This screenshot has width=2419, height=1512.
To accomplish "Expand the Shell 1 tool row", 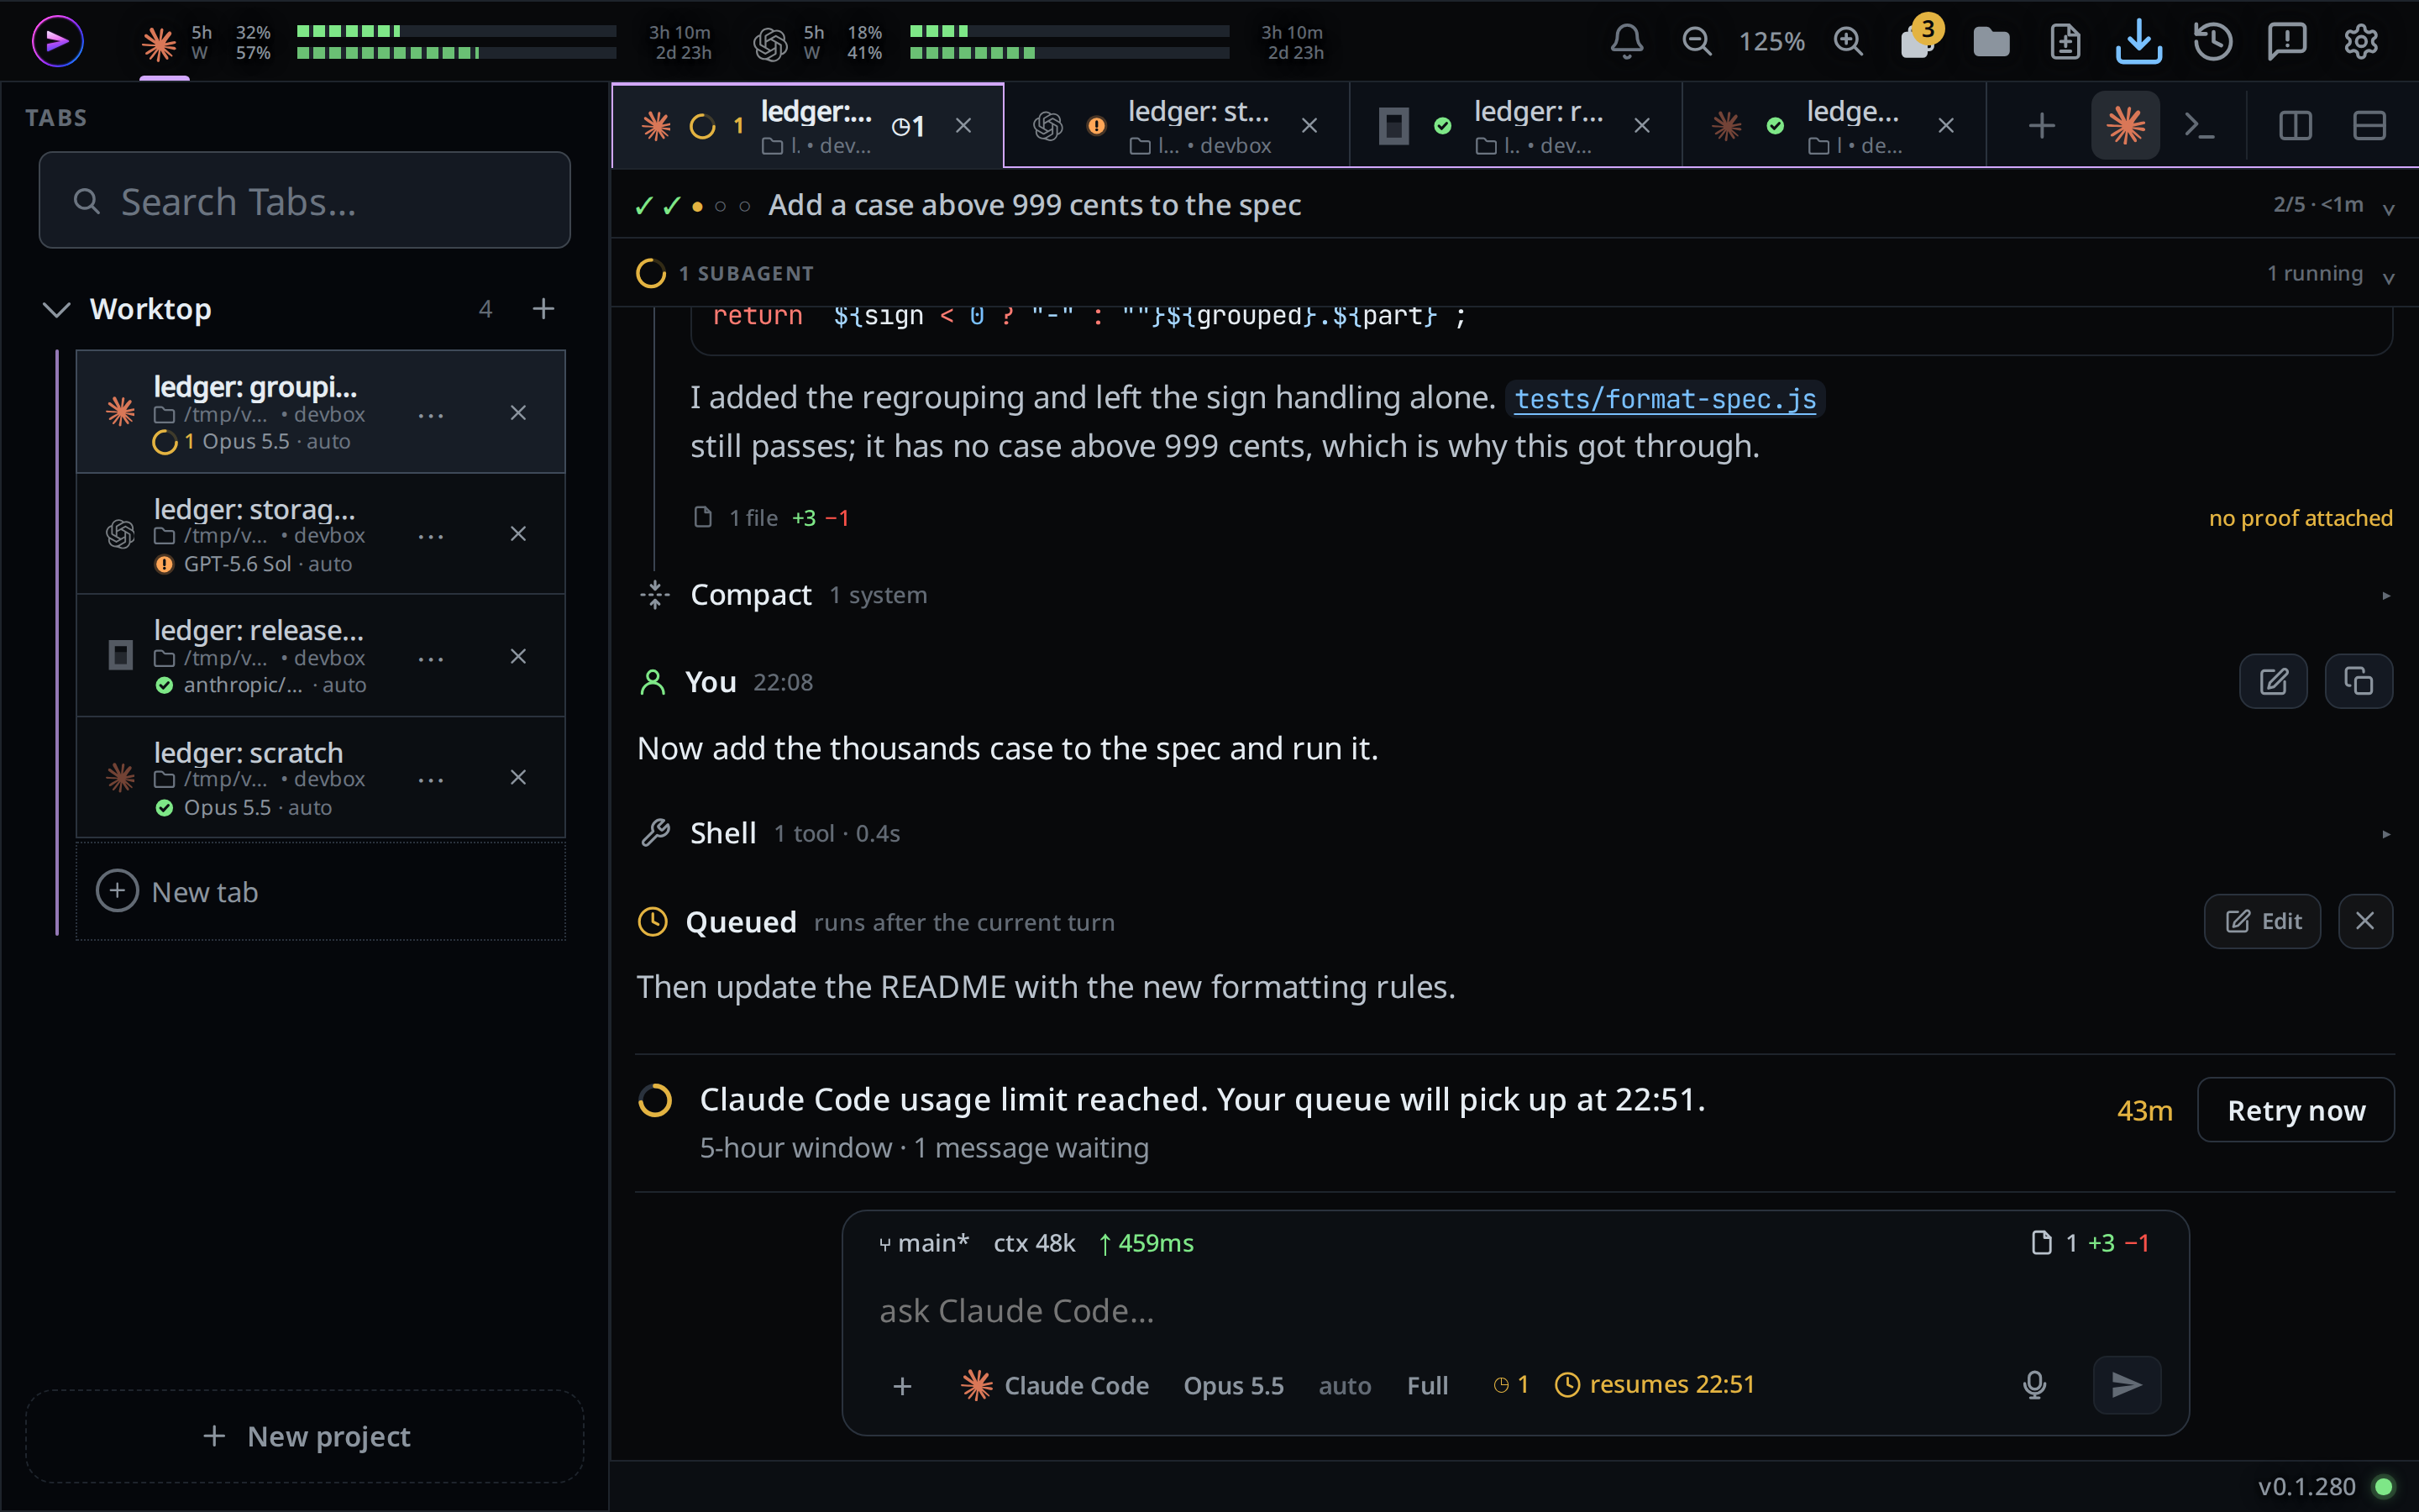I will (1514, 833).
